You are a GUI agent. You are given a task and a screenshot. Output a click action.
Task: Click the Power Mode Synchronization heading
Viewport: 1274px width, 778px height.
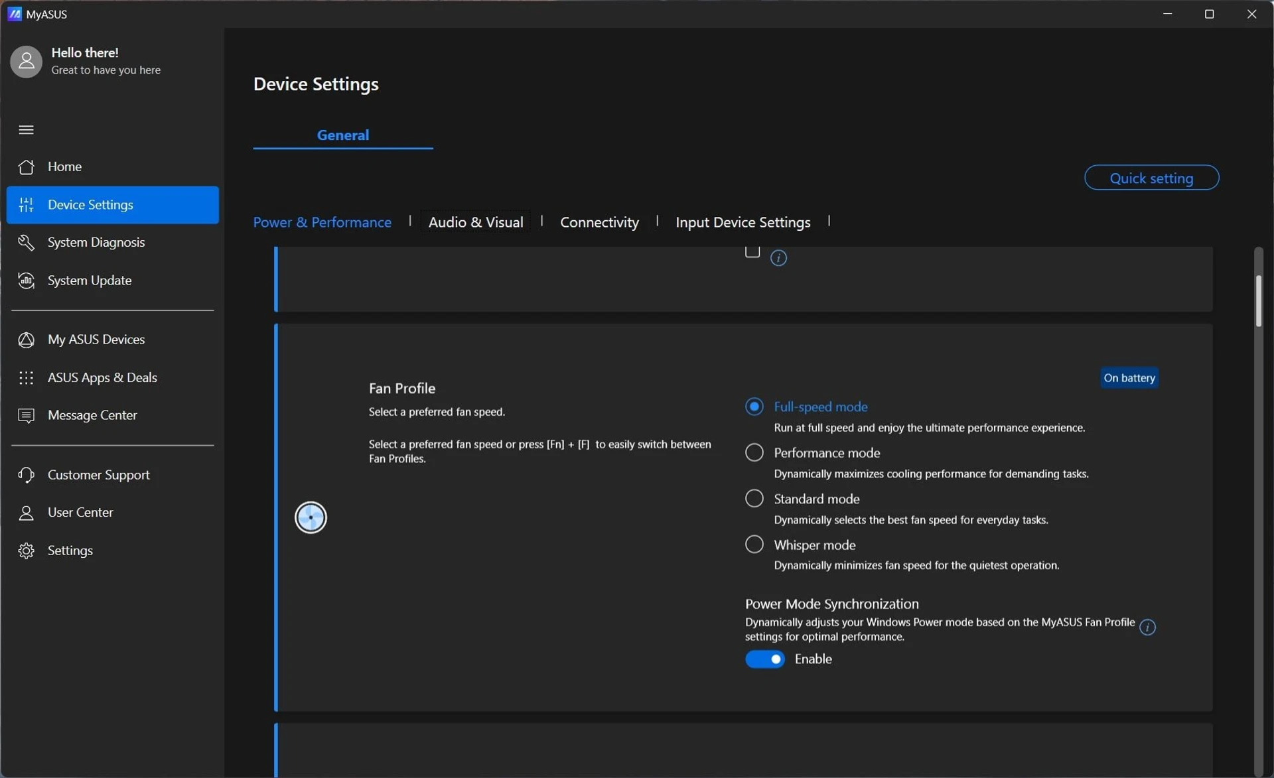pyautogui.click(x=831, y=604)
